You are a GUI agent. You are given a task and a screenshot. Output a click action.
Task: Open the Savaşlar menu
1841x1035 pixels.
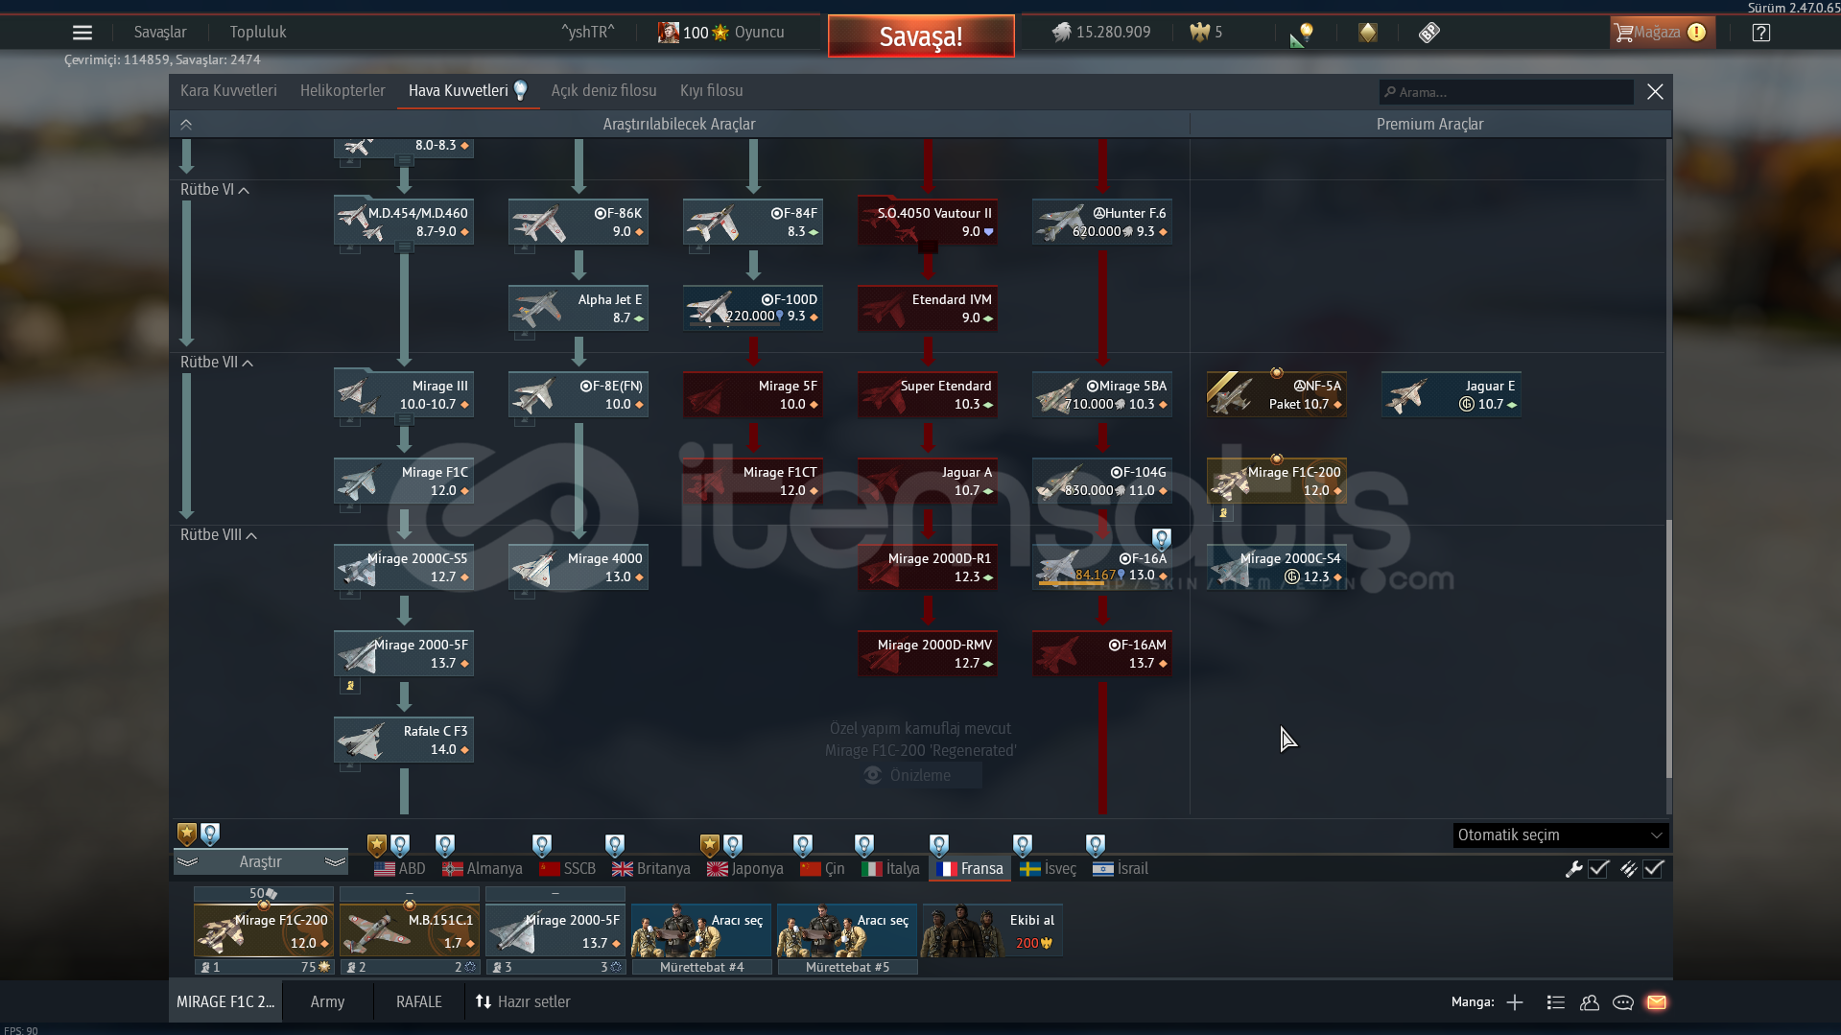(160, 32)
